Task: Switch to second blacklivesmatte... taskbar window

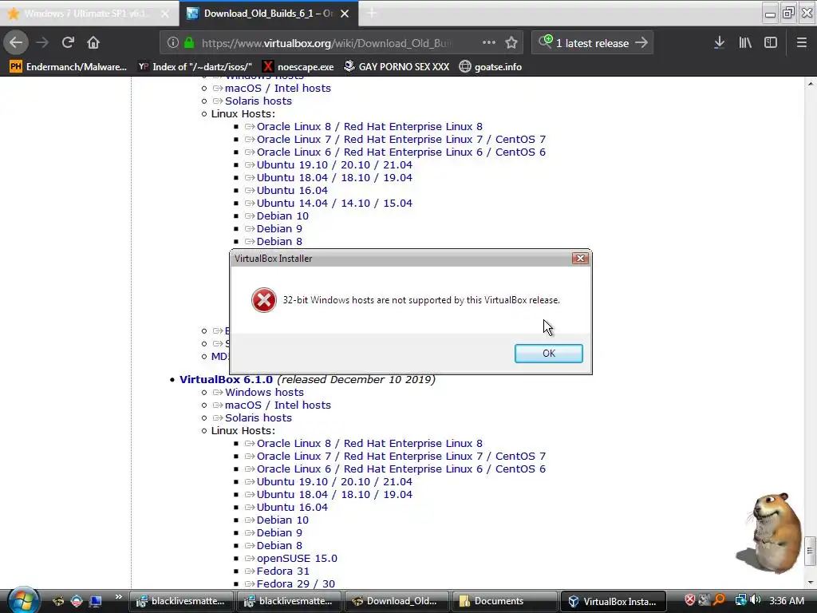Action: [289, 601]
